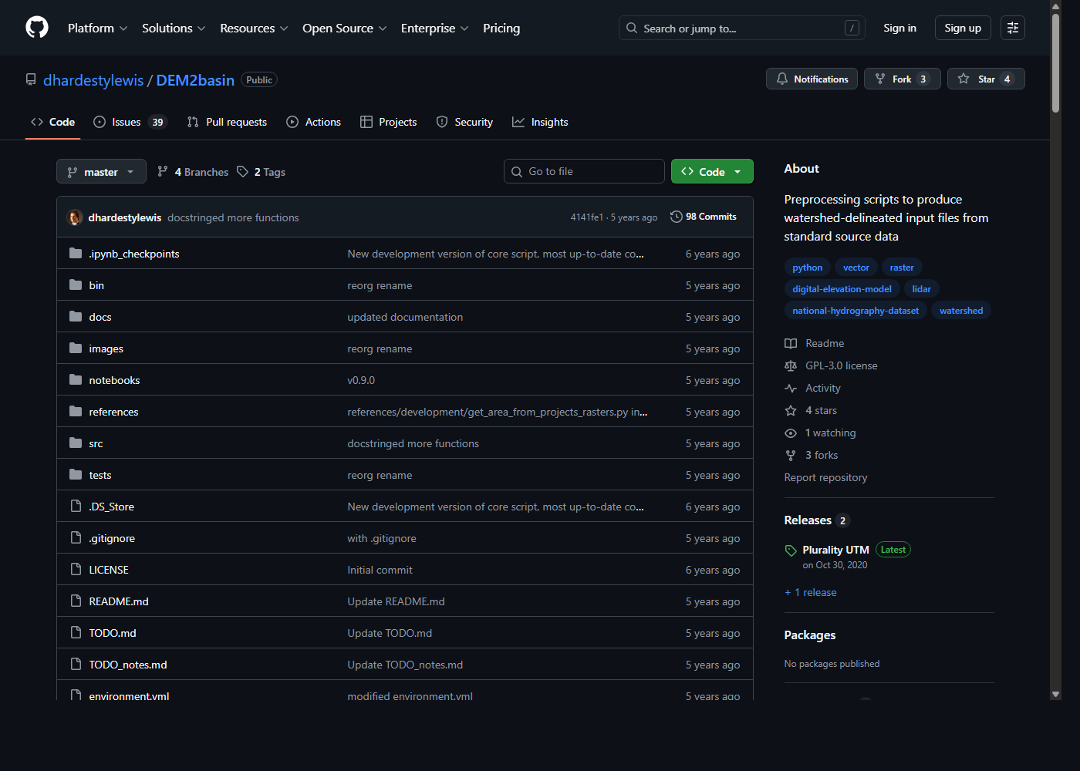
Task: Open the master branch selector
Action: pos(101,171)
